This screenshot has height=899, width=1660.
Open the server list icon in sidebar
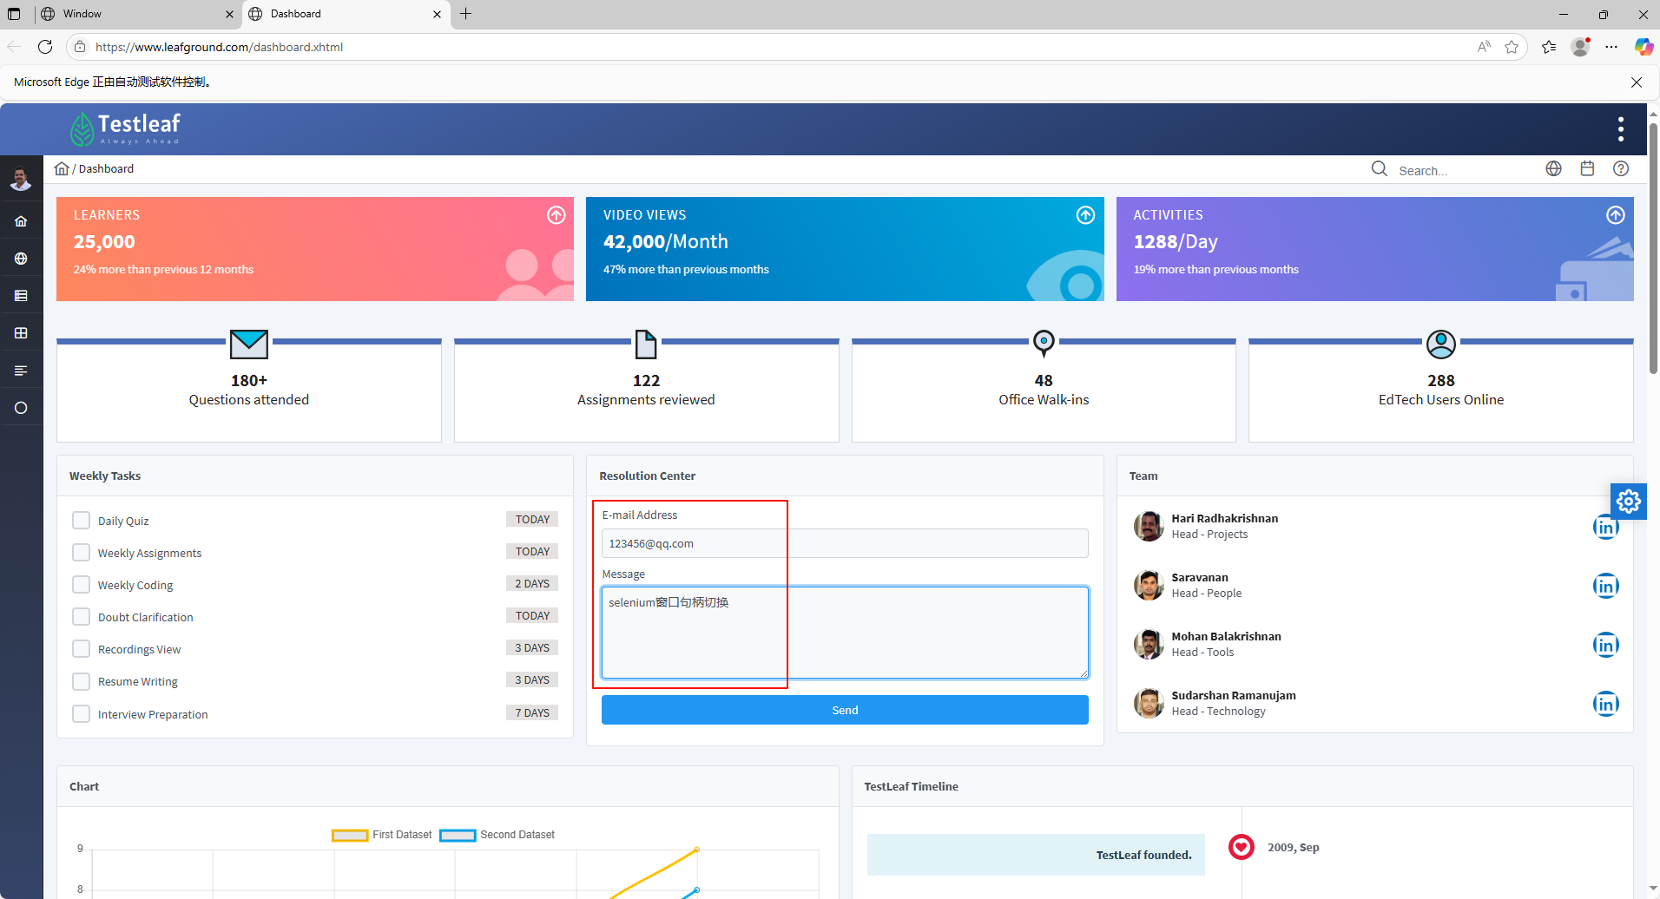click(x=21, y=296)
